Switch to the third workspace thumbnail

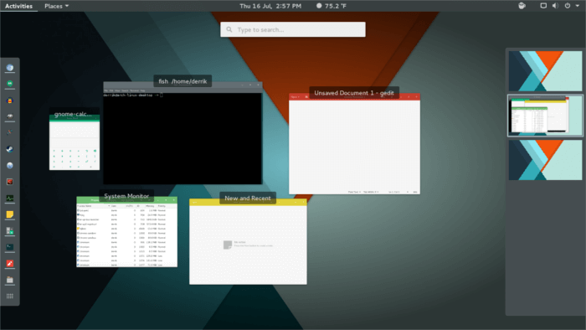pos(545,160)
